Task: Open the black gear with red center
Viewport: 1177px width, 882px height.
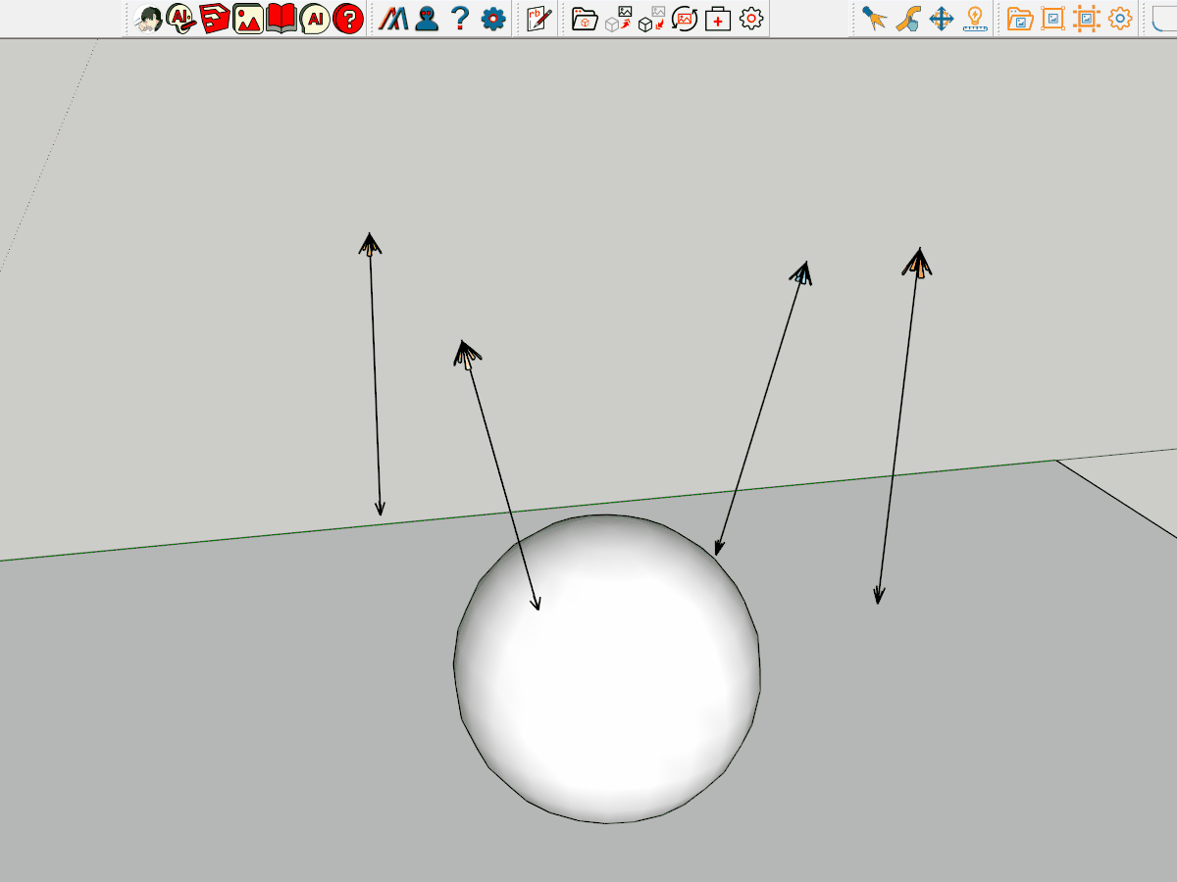Action: click(751, 19)
